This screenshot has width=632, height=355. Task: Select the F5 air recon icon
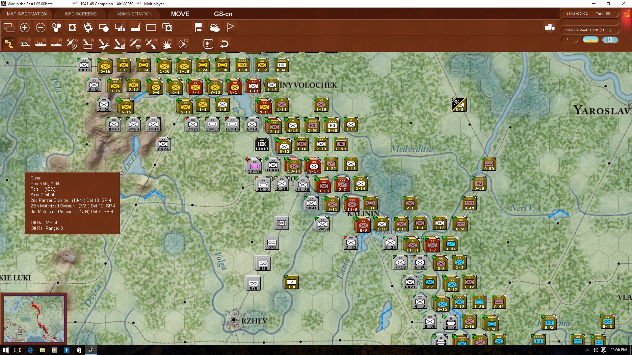click(x=72, y=43)
